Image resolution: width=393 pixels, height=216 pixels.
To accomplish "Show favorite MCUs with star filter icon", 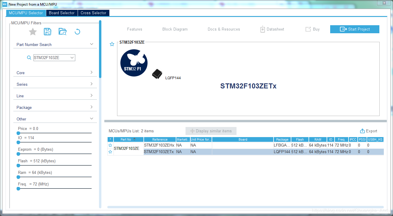I will coord(33,31).
